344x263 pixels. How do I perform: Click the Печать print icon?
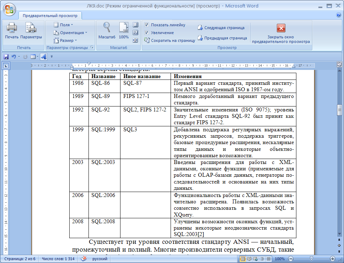pyautogui.click(x=12, y=31)
